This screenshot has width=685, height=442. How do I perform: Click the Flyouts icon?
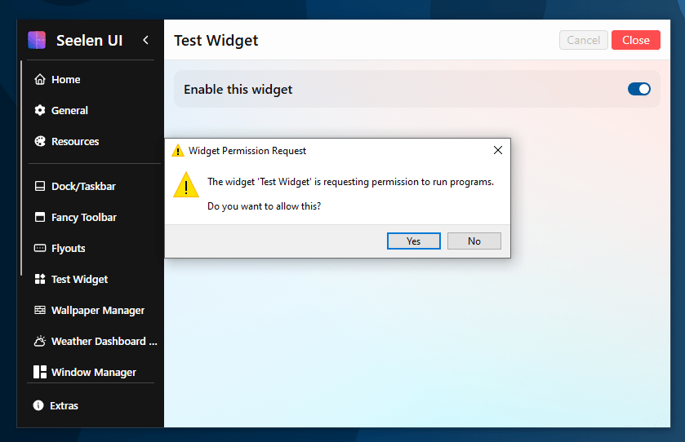(39, 249)
